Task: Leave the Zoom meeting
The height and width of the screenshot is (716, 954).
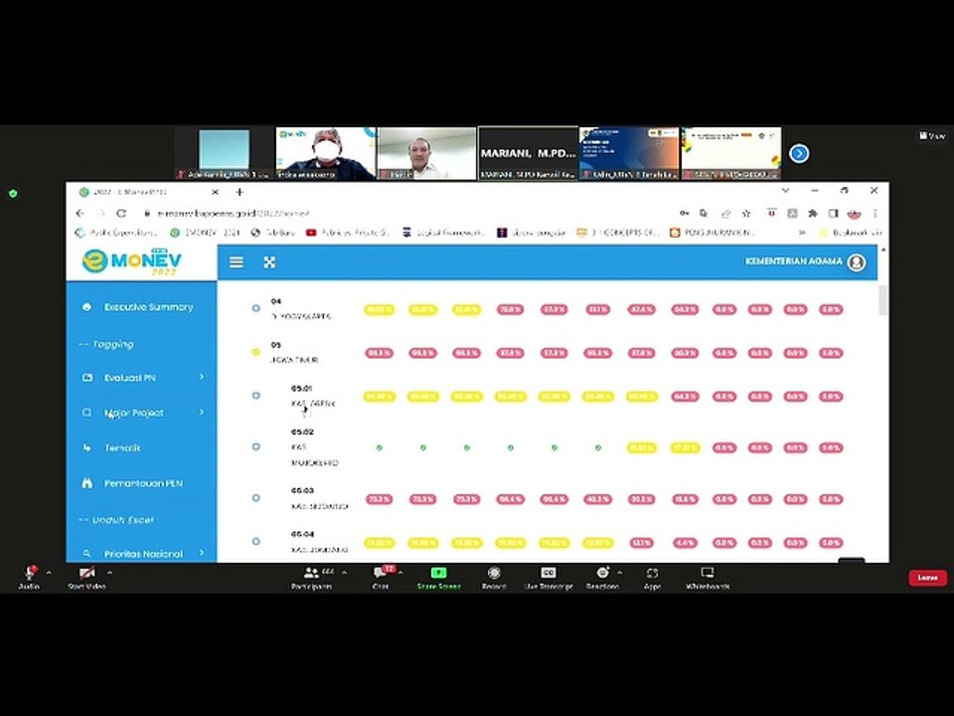Action: tap(927, 577)
